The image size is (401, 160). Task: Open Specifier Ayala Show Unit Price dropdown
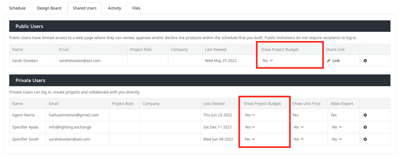(298, 127)
